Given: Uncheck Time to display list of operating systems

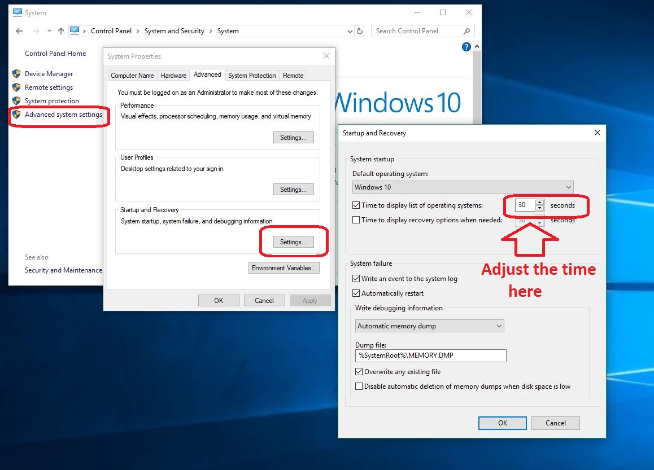Looking at the screenshot, I should [x=356, y=205].
